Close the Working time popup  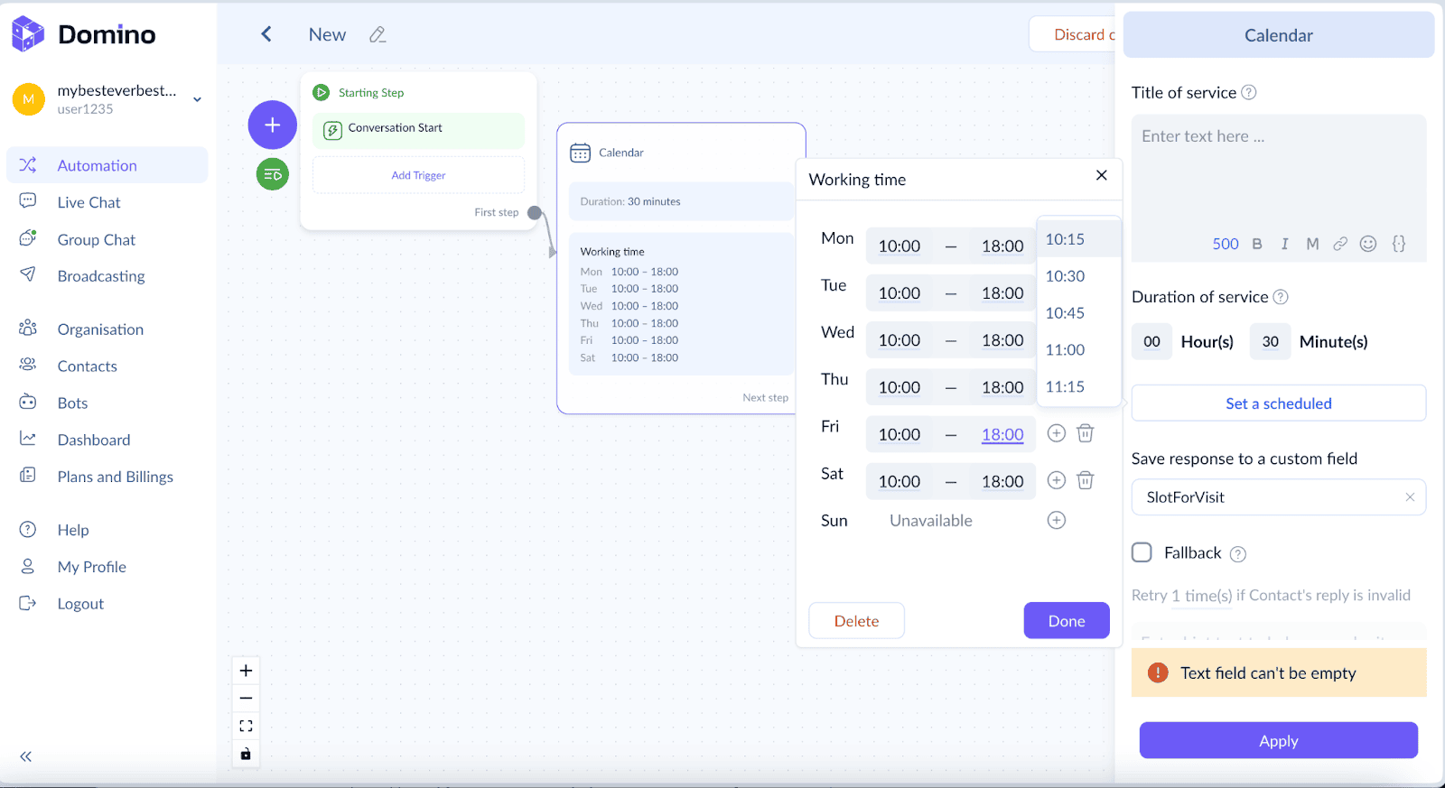point(1102,175)
